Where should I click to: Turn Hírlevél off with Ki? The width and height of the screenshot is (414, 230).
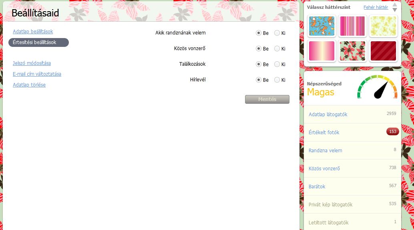point(277,80)
